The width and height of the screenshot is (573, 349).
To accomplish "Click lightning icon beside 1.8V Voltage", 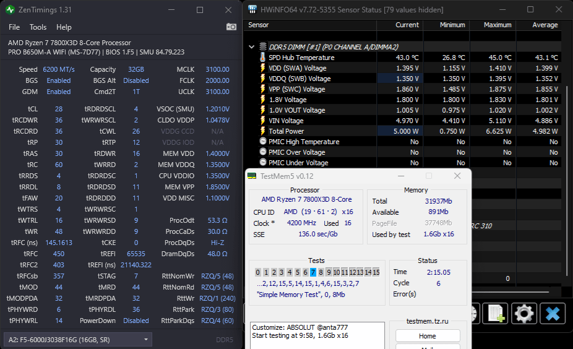I will tap(262, 100).
